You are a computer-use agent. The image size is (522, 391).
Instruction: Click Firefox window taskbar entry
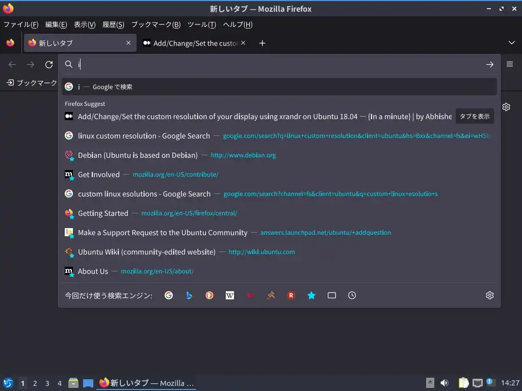point(146,383)
